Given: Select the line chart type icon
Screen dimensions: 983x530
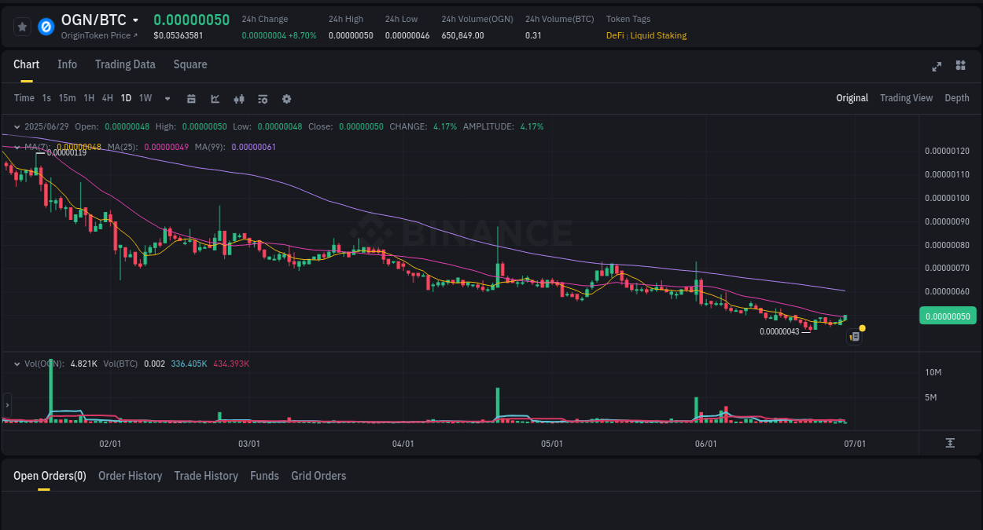Looking at the screenshot, I should pos(214,98).
